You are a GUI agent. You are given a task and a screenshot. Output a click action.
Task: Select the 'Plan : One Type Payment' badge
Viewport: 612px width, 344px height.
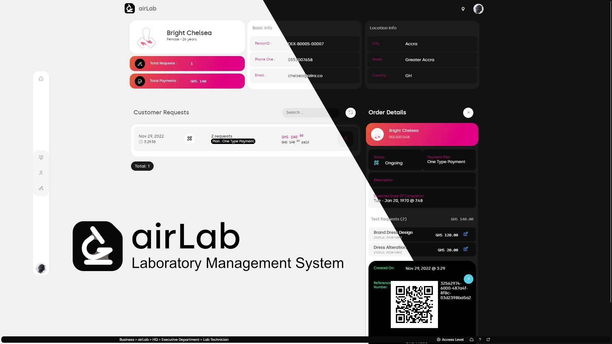[233, 141]
